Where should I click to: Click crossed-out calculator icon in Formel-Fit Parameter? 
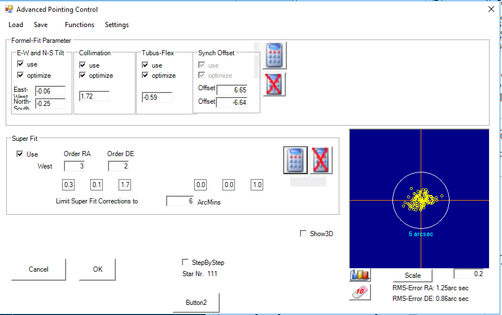point(274,85)
